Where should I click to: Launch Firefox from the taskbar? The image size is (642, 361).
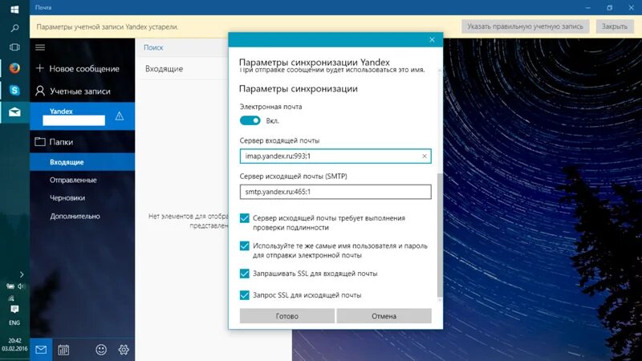14,68
